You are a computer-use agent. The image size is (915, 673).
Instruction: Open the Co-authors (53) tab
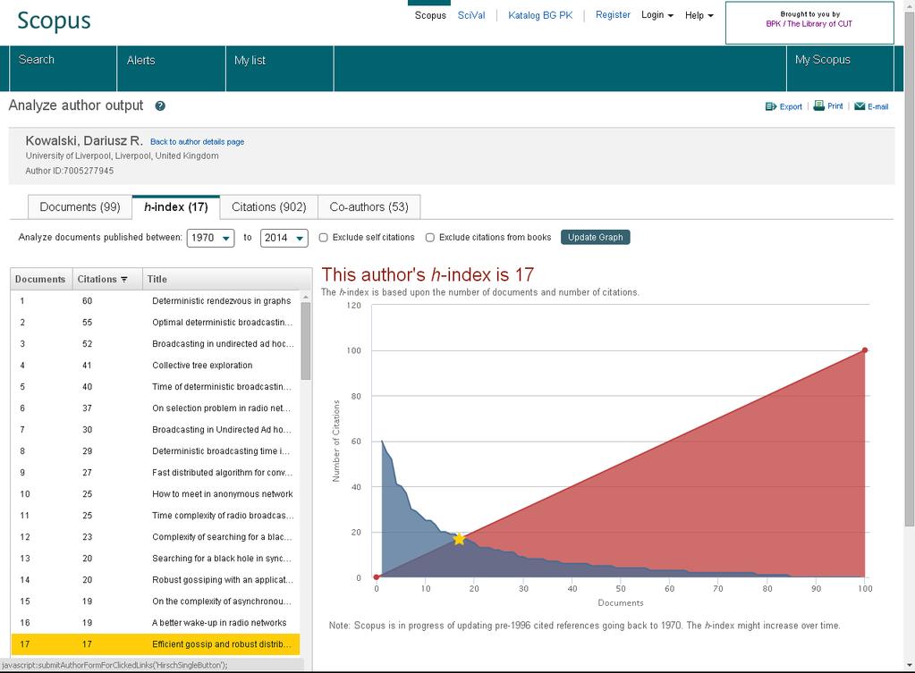[369, 207]
